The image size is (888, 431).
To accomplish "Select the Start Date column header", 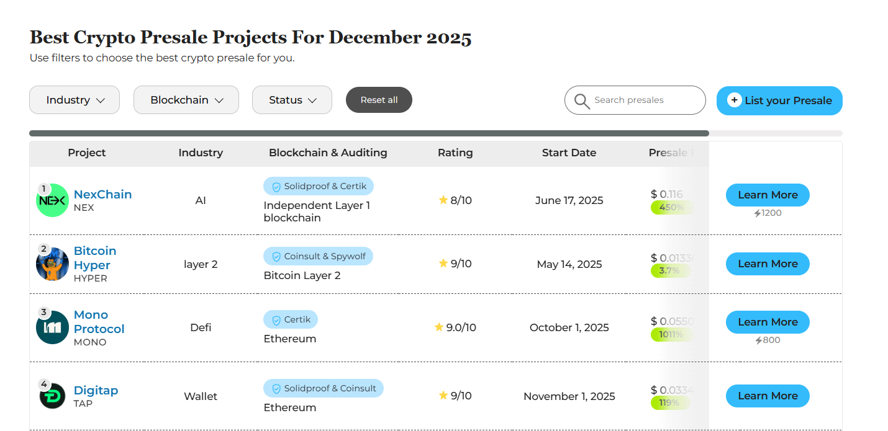I will coord(569,153).
